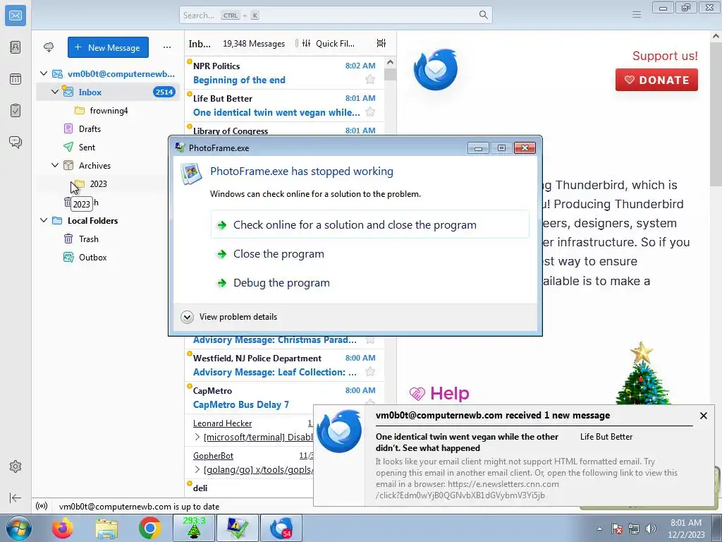Open the Thunderbird taskbar icon
This screenshot has height=542, width=722.
point(281,528)
